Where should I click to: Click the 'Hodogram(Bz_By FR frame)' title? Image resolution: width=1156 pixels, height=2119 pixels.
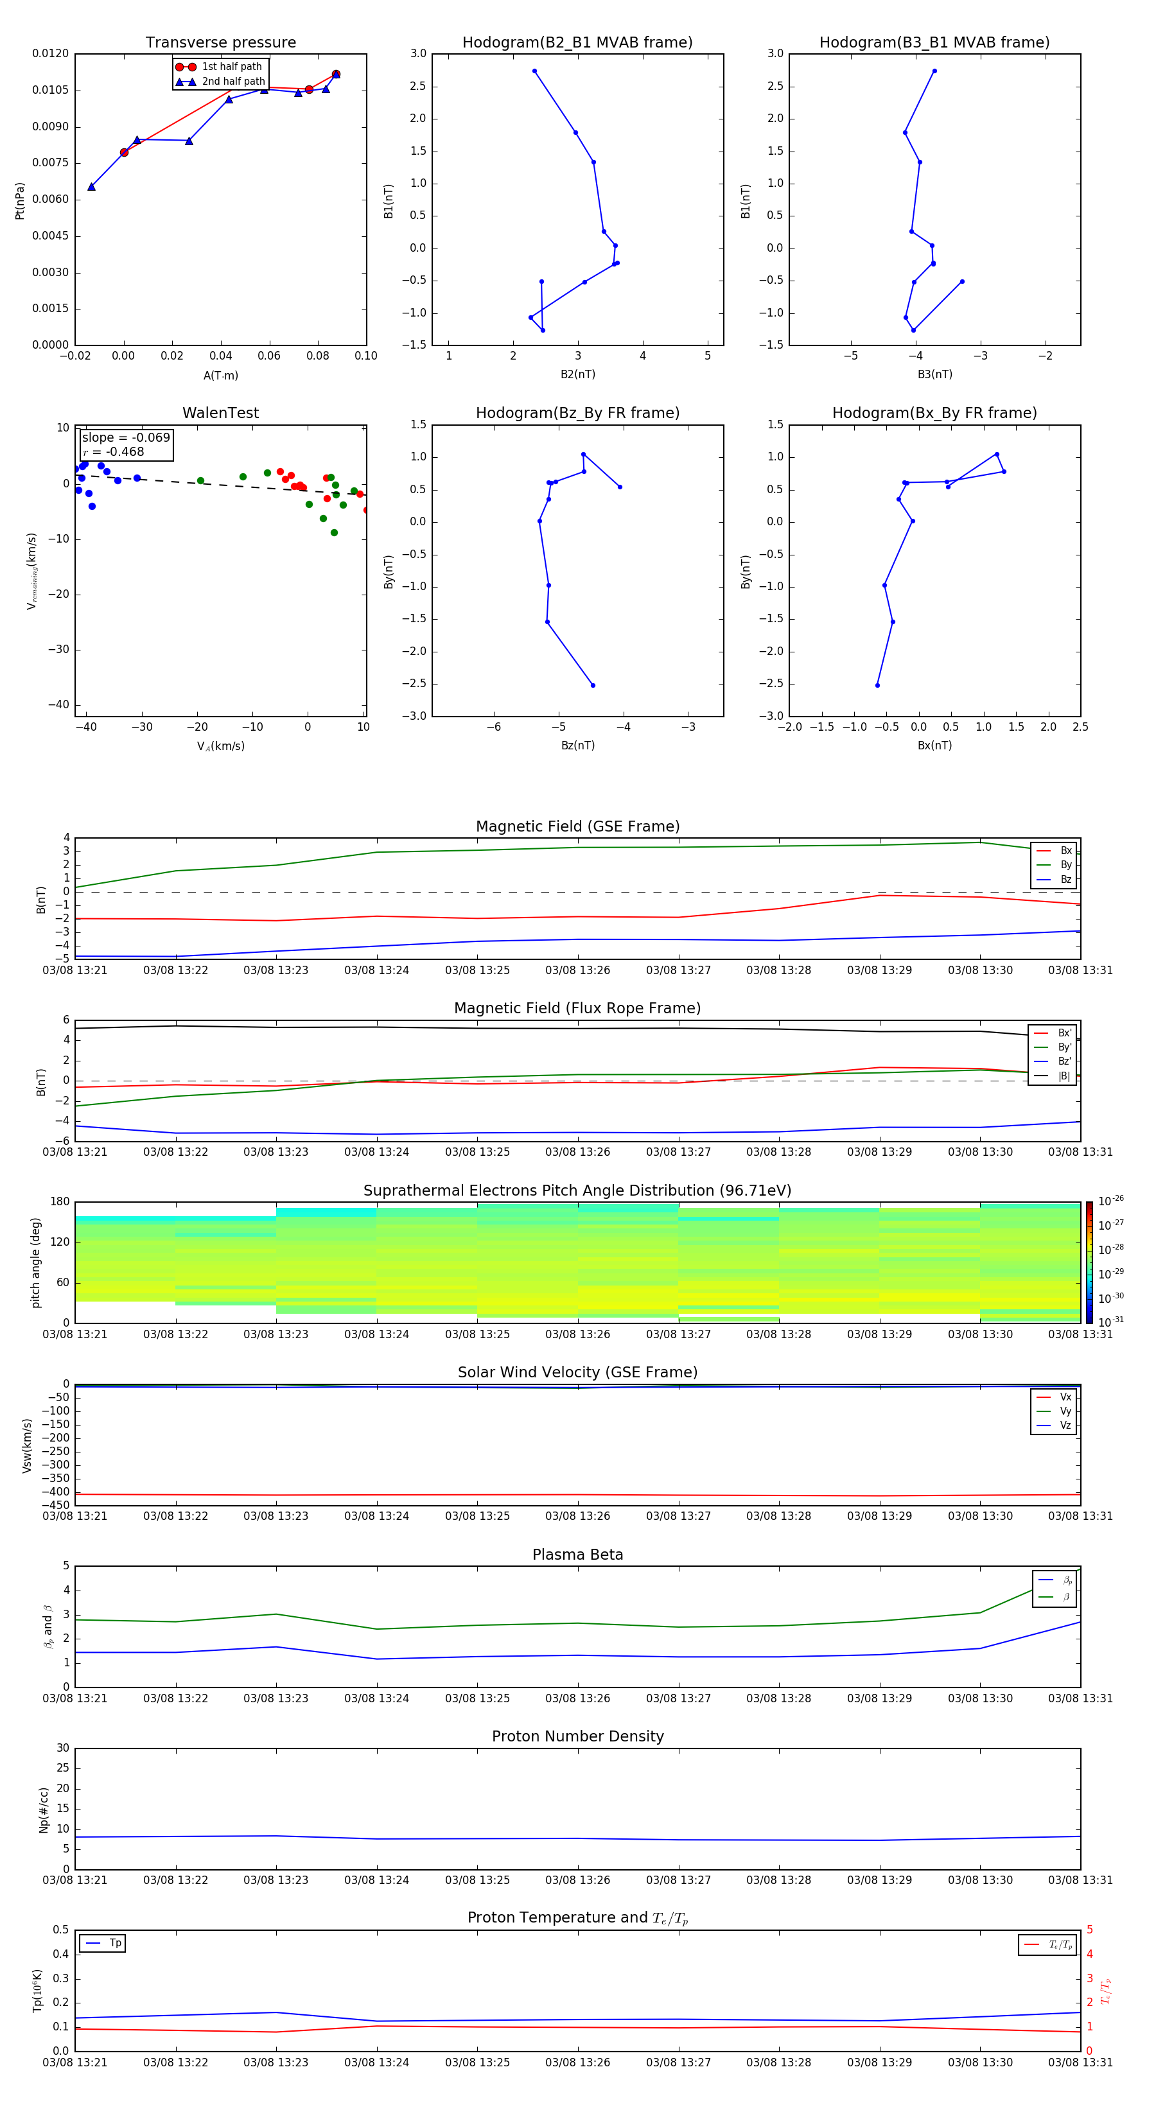(x=577, y=413)
